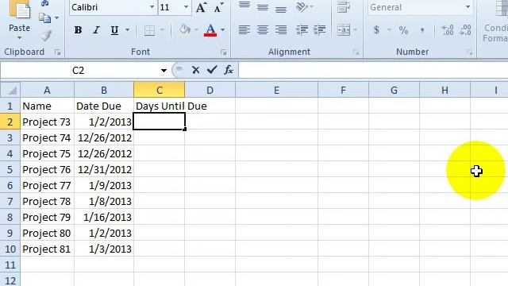
Task: Set Middle Align vertical alignment
Action: [x=263, y=7]
